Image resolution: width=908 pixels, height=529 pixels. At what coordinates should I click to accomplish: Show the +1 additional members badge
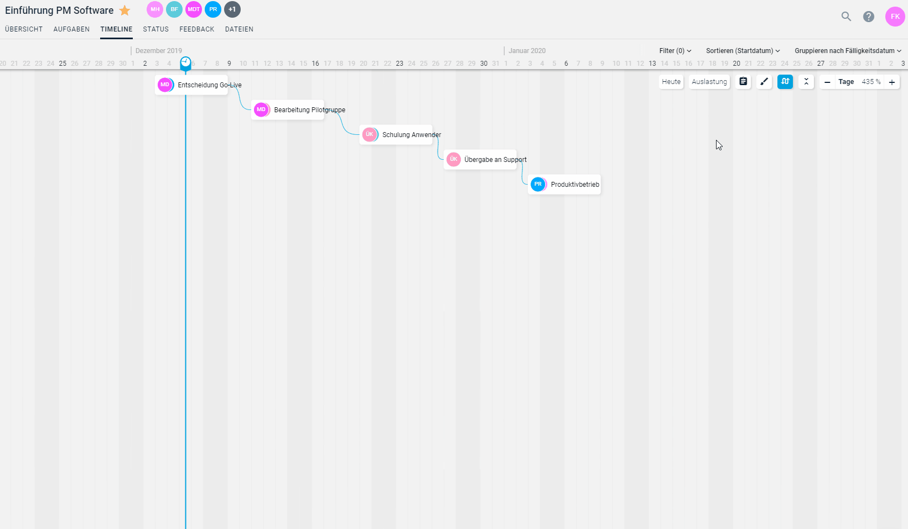[232, 9]
